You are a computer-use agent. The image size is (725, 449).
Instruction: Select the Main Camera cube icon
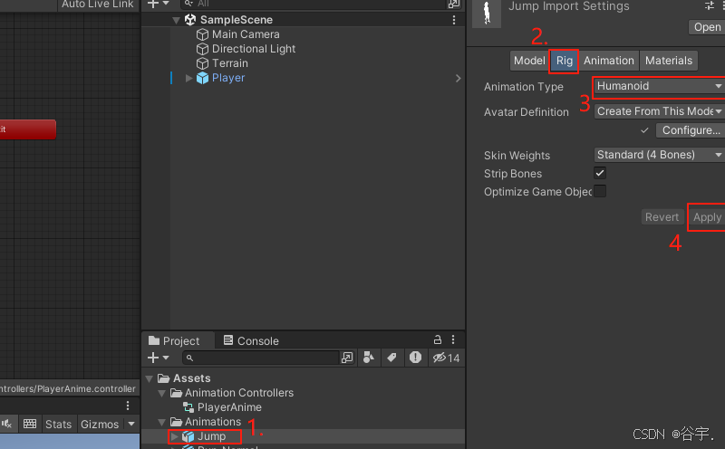pyautogui.click(x=202, y=34)
